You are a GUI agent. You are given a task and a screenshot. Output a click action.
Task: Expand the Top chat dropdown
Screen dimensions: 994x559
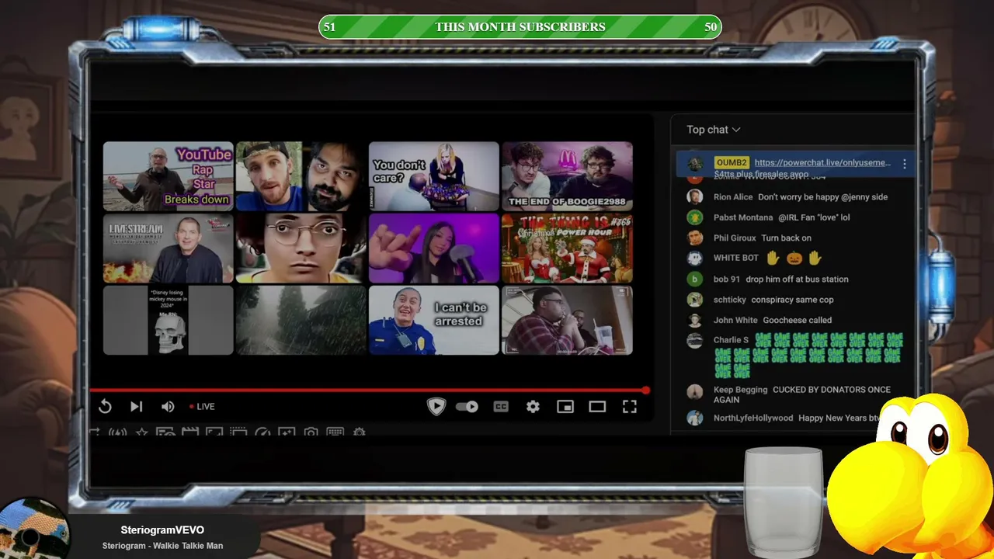pyautogui.click(x=714, y=130)
